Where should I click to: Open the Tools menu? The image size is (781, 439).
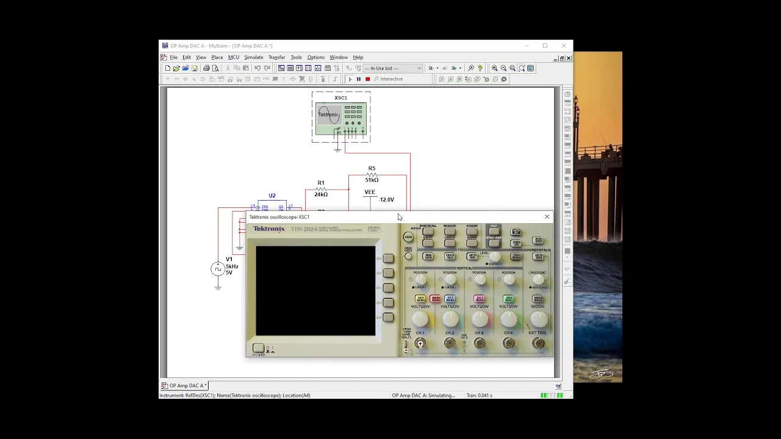(x=296, y=57)
